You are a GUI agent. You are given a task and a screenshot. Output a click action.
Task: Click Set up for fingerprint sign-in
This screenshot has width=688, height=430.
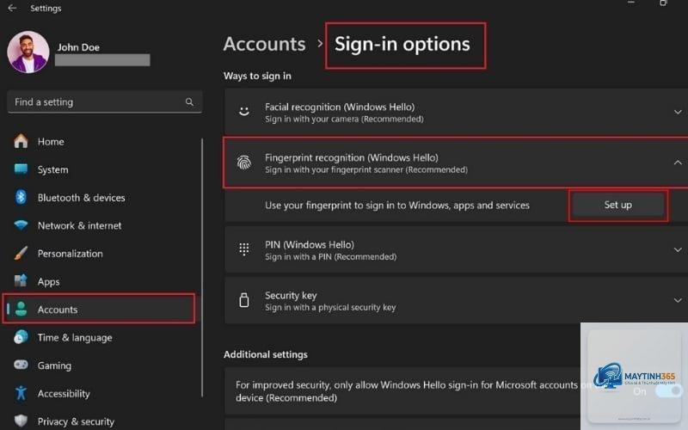[617, 205]
